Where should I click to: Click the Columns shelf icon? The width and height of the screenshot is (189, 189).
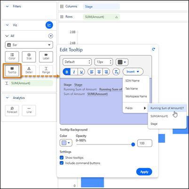tap(62, 7)
